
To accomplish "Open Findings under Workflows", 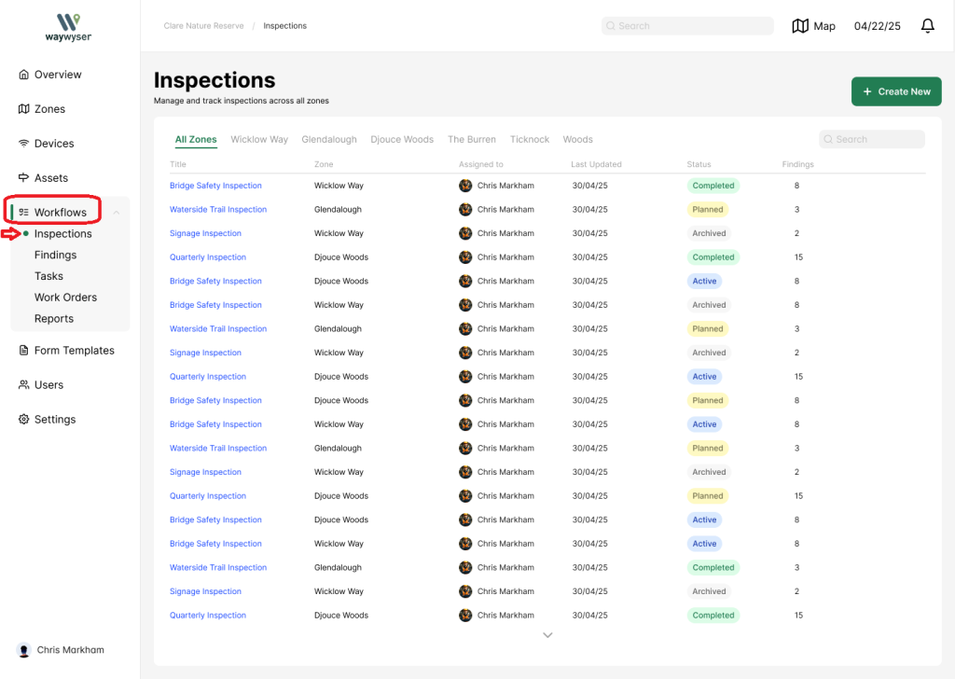I will coord(55,255).
